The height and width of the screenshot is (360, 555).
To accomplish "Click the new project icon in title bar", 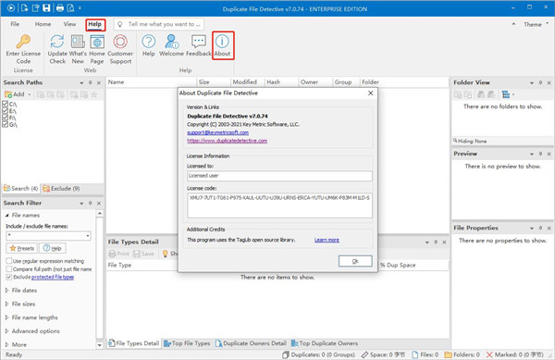I will pos(24,7).
